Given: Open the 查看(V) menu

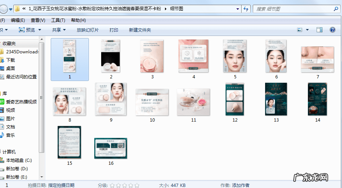Looking at the screenshot, I should tap(38, 20).
